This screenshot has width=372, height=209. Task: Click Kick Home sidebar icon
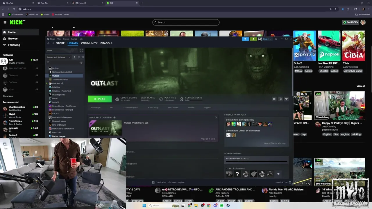click(x=4, y=32)
